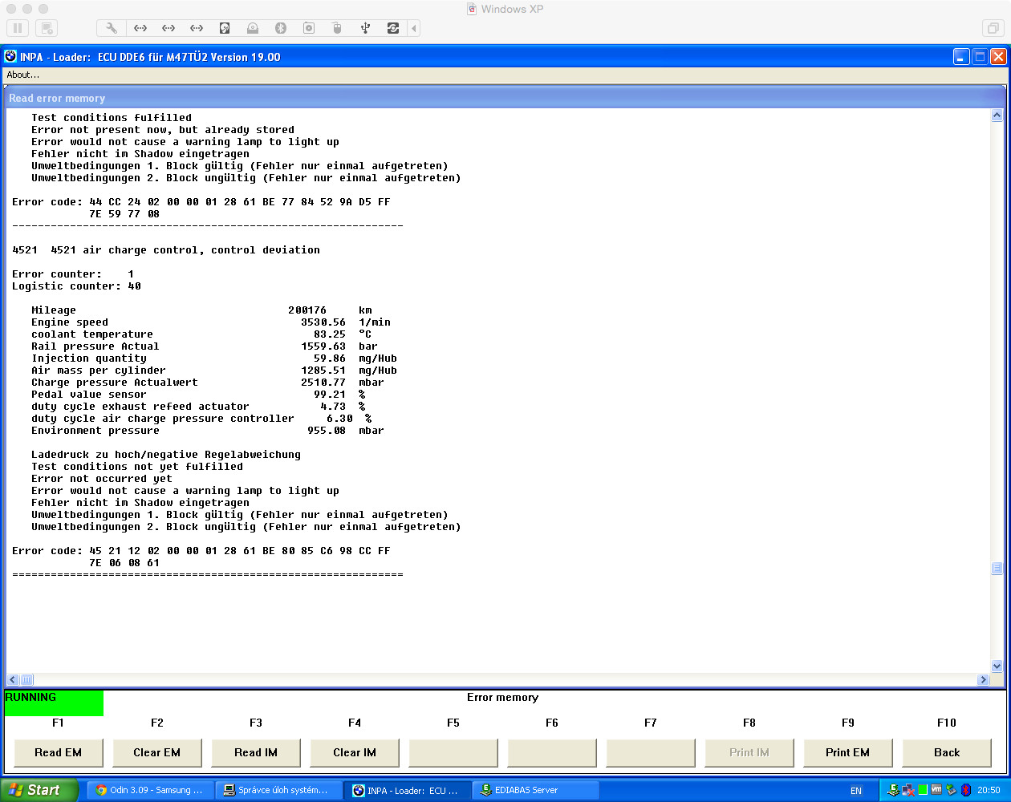Image resolution: width=1011 pixels, height=802 pixels.
Task: Click the vertical scrollbar down arrow
Action: pyautogui.click(x=997, y=666)
